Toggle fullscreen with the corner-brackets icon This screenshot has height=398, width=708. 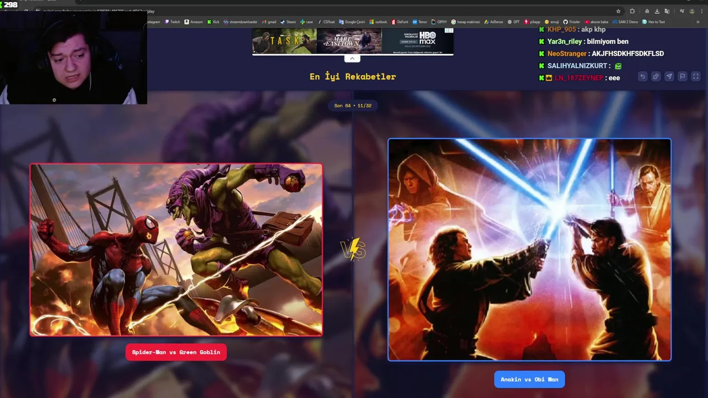(x=696, y=76)
